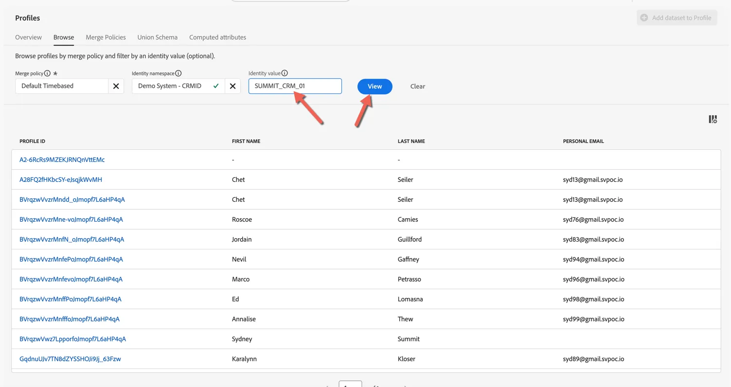This screenshot has width=731, height=387.
Task: Open profile A2-6RcRs9MZEKJRNQnVttEMc
Action: pos(62,160)
